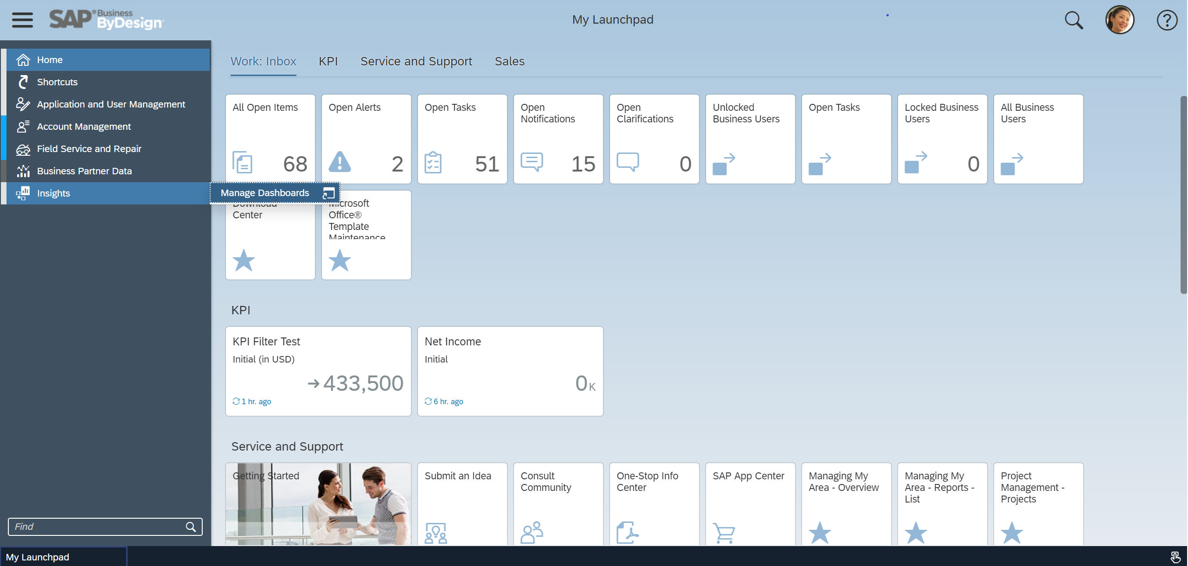
Task: Open the KPI Filter Test tile
Action: tap(318, 371)
